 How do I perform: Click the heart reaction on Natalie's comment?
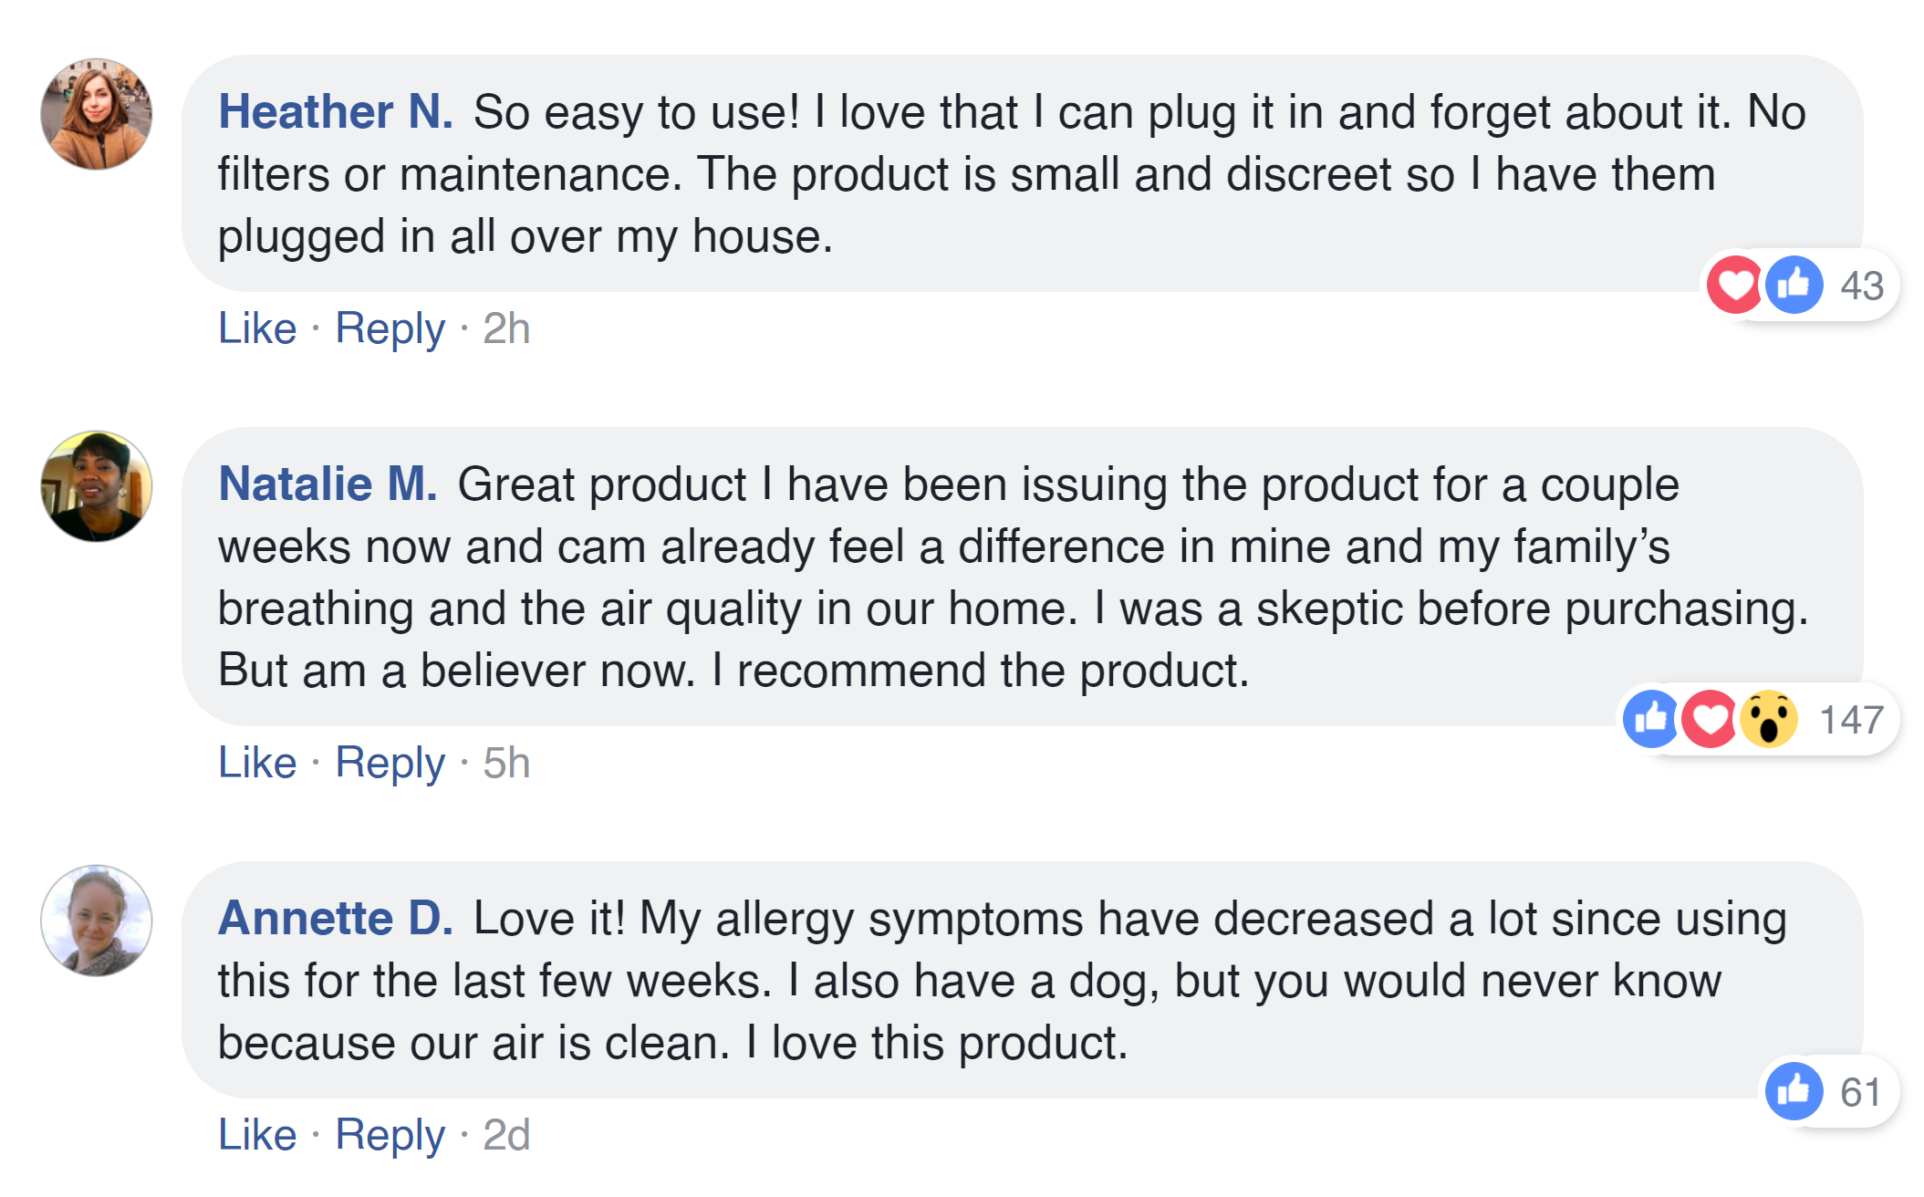[x=1710, y=720]
